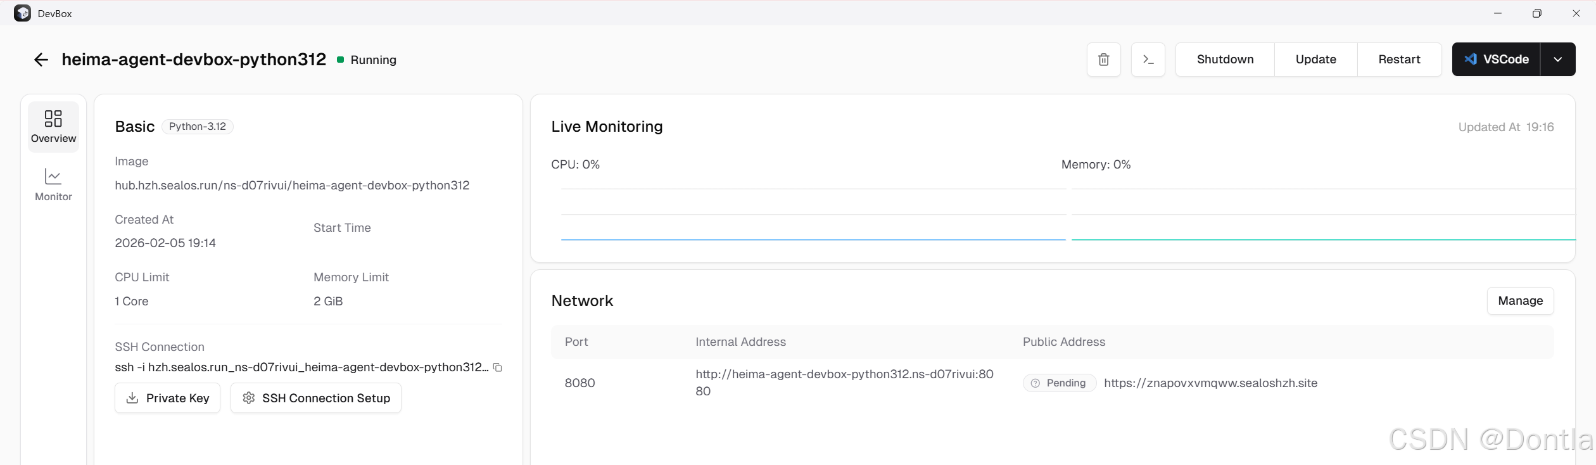The image size is (1596, 465).
Task: Download the Private Key
Action: 167,398
